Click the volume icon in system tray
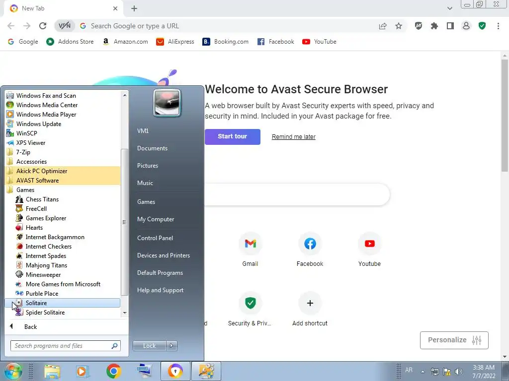Image resolution: width=509 pixels, height=381 pixels. (x=459, y=372)
